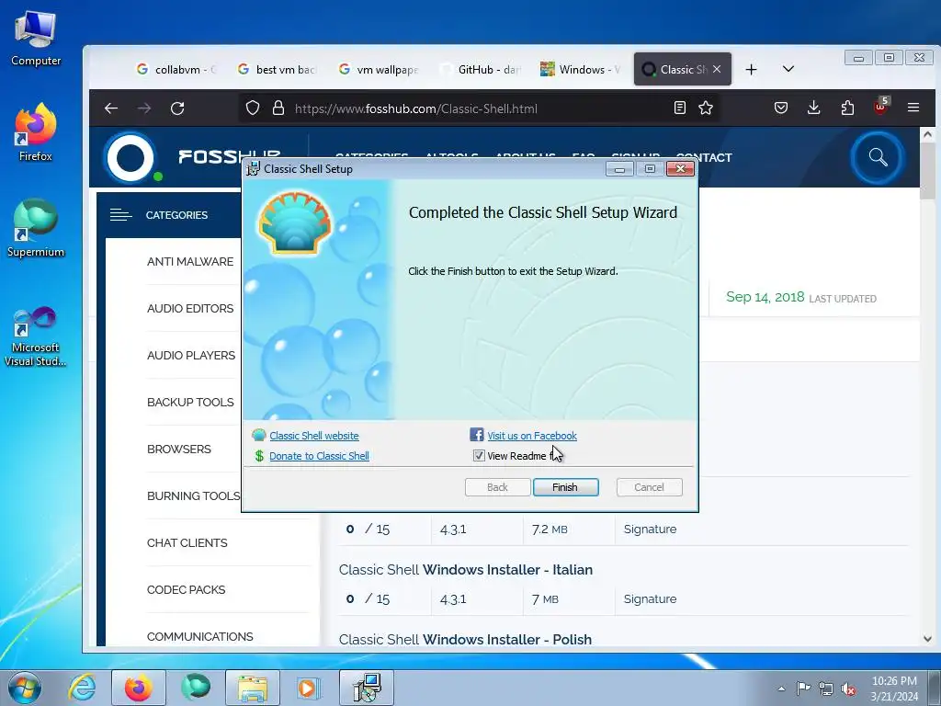Click the muted volume tray icon

848,689
